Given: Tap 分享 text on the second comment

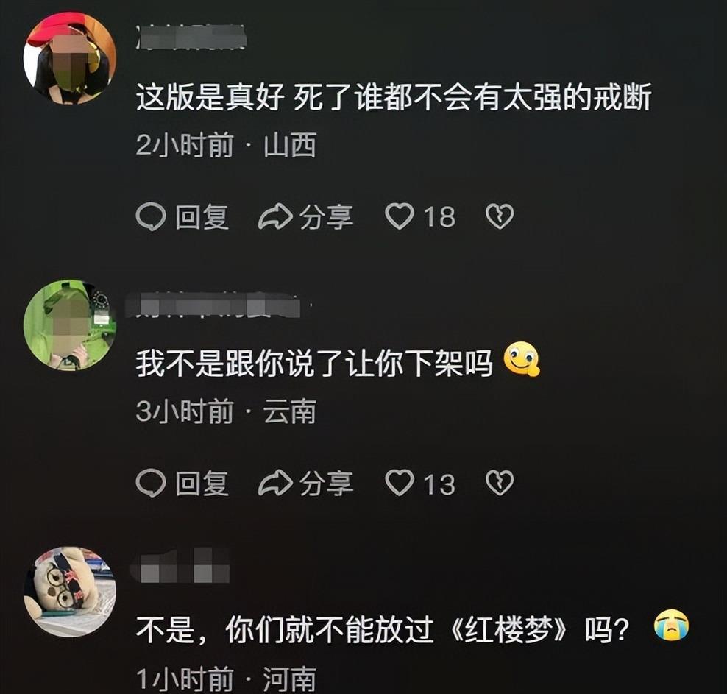Looking at the screenshot, I should coord(327,483).
